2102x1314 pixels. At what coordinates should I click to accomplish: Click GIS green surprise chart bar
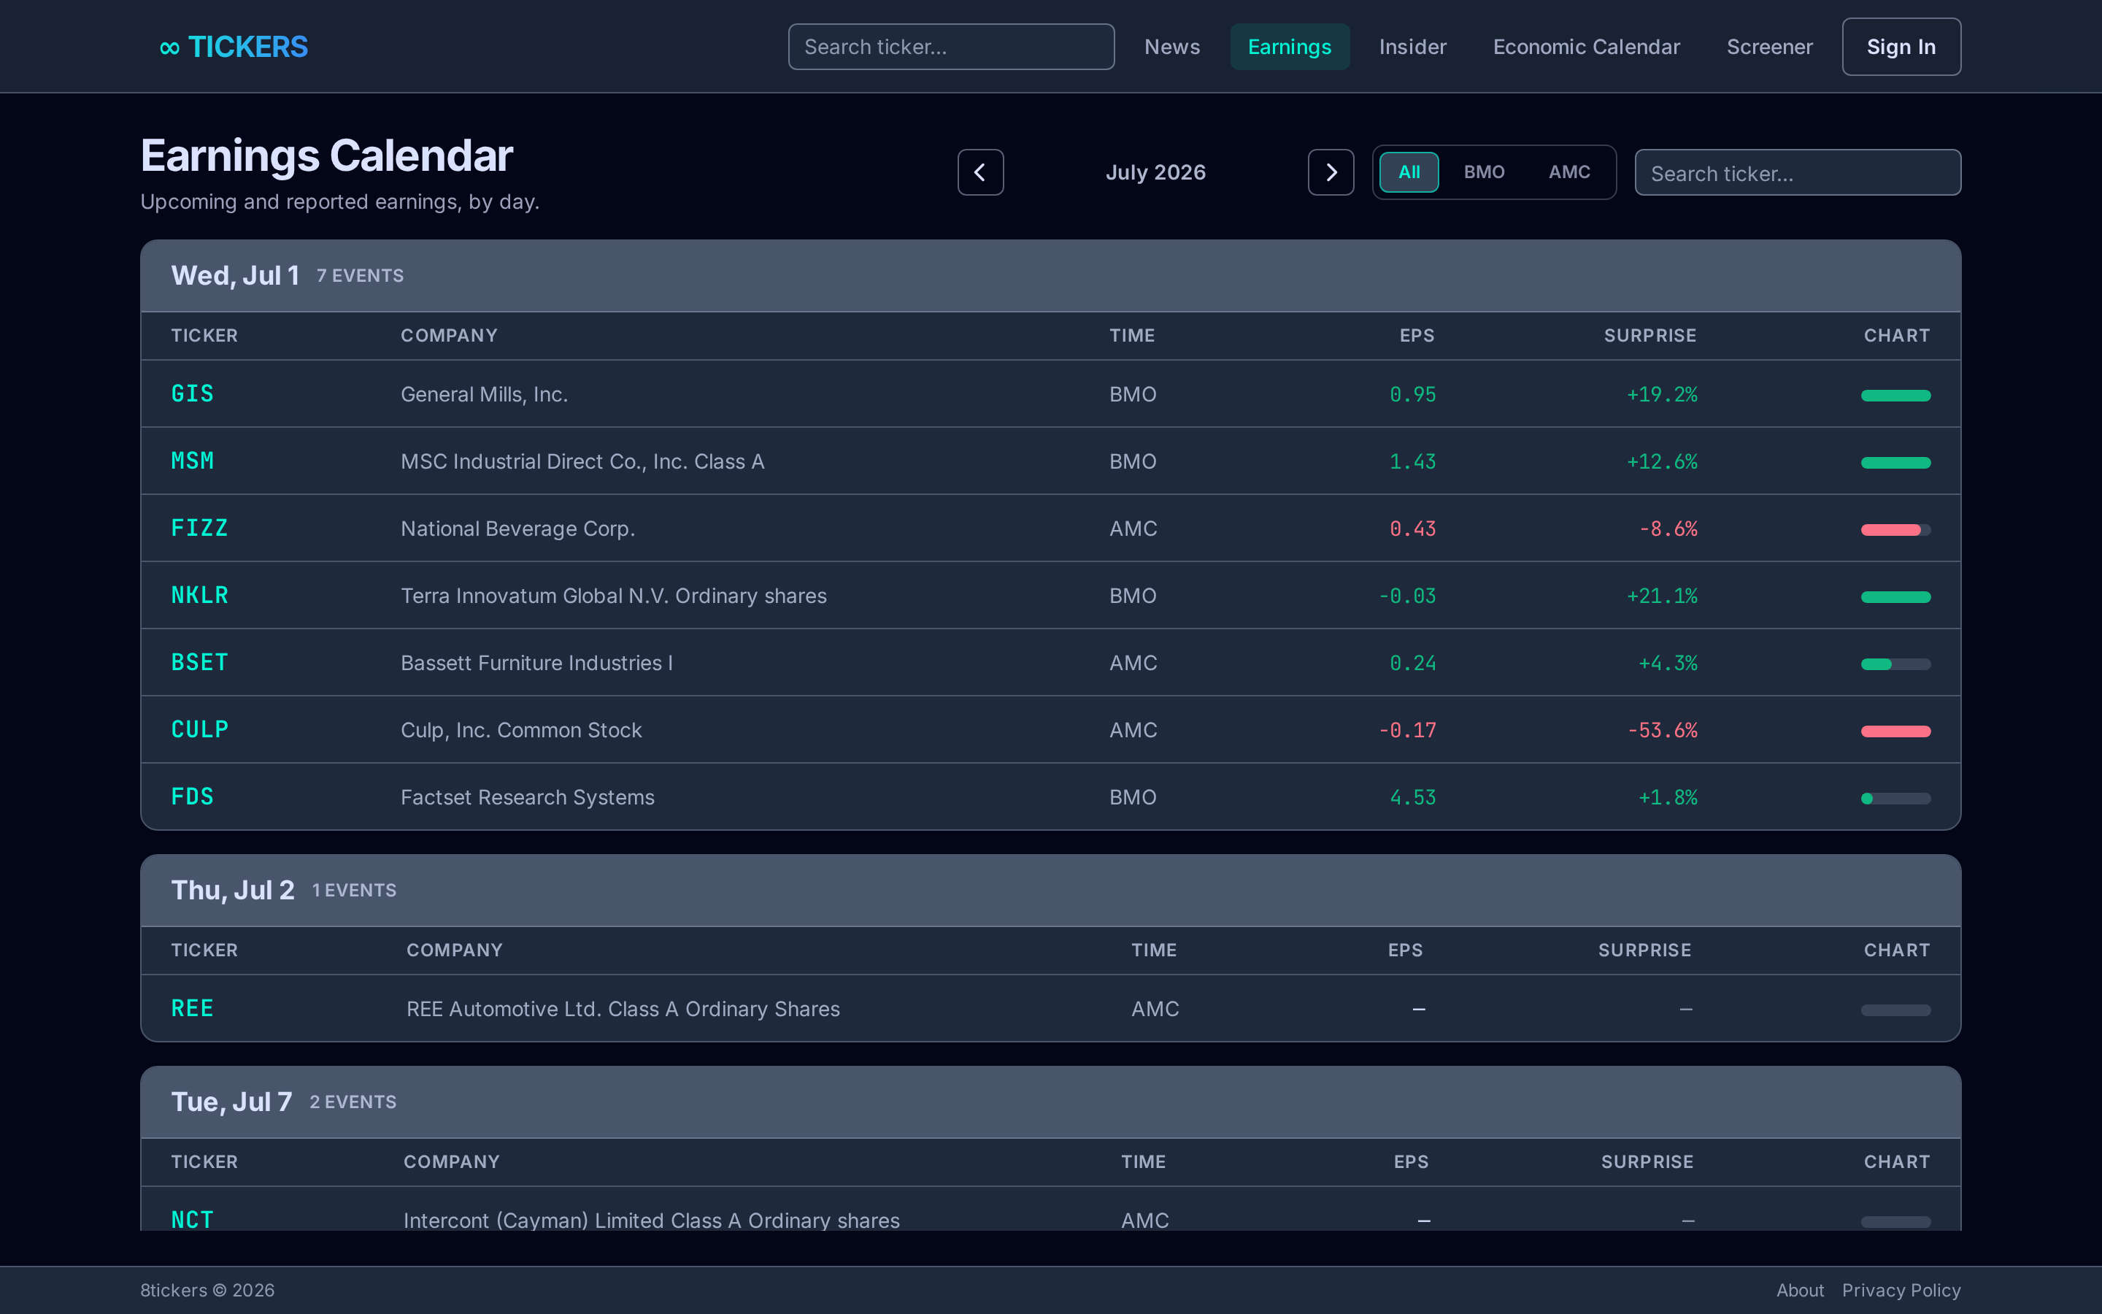click(1895, 396)
